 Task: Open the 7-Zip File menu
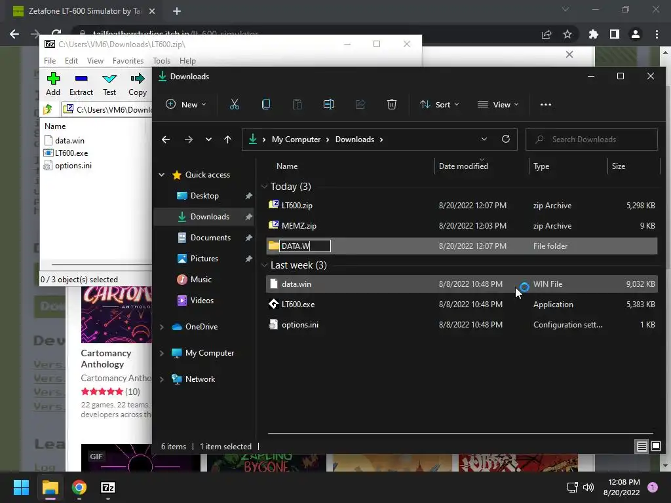coord(50,61)
